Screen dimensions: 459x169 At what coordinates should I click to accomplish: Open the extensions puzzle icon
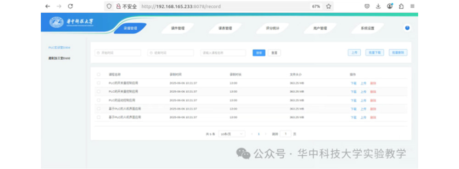401,6
